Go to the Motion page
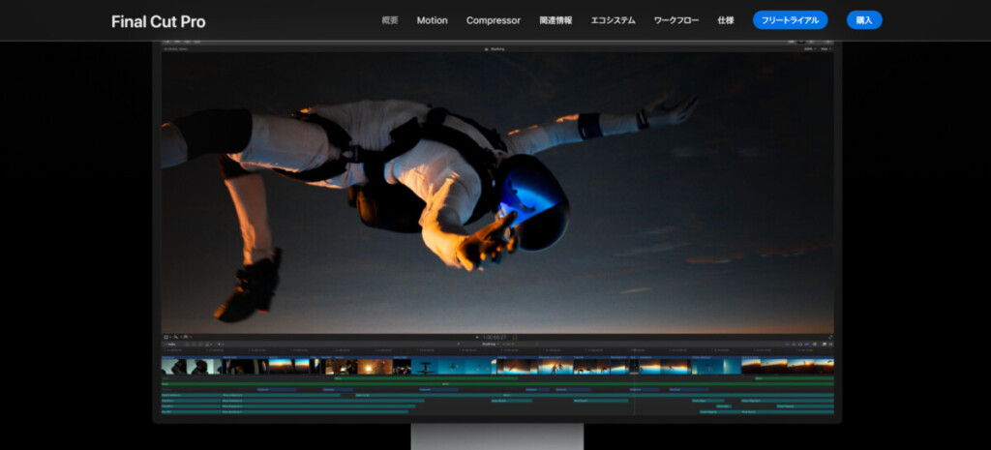991x450 pixels. click(433, 20)
